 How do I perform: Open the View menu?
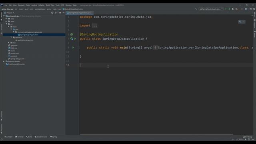[x=15, y=5]
